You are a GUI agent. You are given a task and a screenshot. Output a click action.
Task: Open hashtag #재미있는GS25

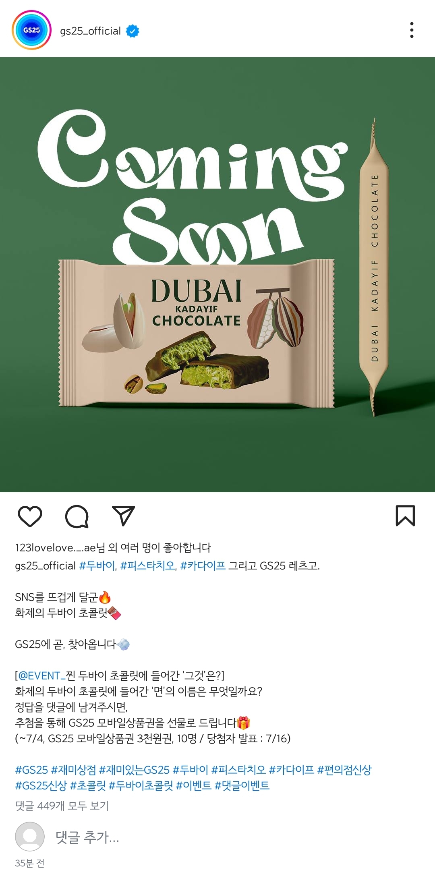134,770
